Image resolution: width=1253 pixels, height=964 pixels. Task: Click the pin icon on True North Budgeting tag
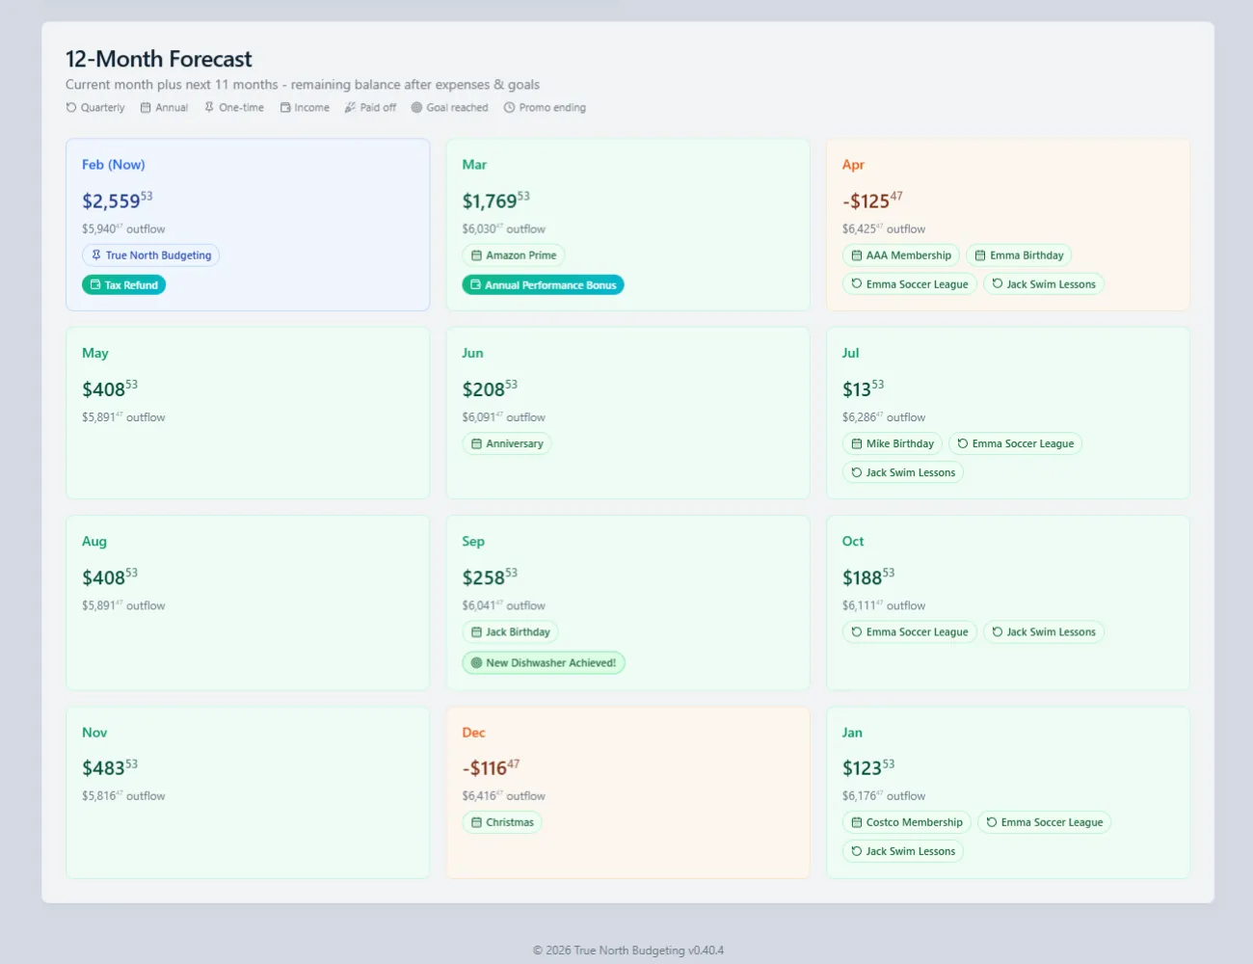(x=96, y=255)
